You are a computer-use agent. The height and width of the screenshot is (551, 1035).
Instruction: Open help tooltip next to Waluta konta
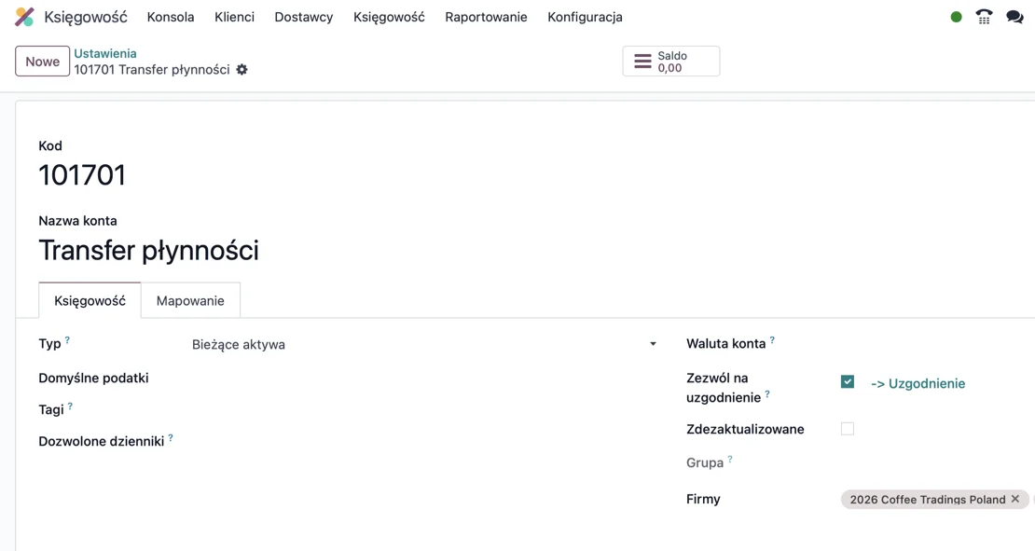(772, 340)
